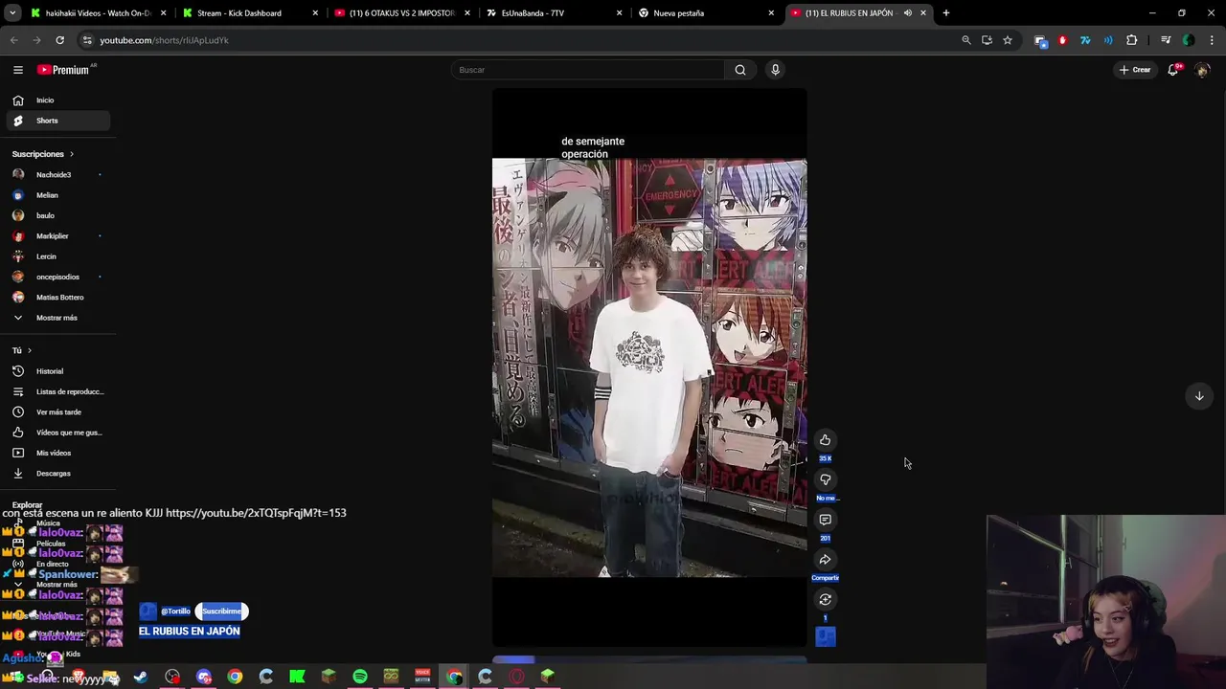Viewport: 1226px width, 689px height.
Task: Open Mis videos
Action: pos(58,454)
